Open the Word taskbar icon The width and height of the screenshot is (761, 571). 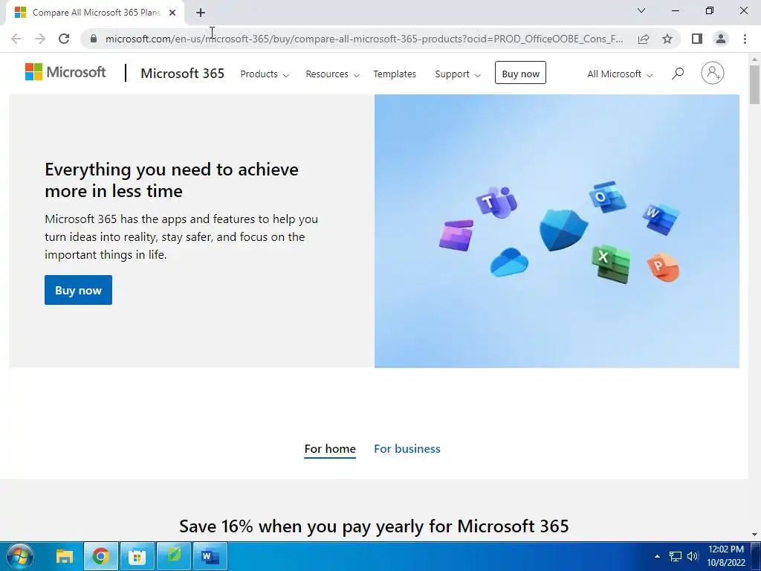(210, 556)
